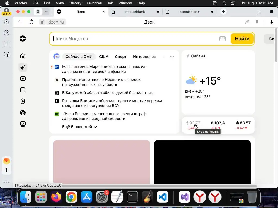Open macOS Control Center in menu bar
278x208 pixels.
(233, 3)
